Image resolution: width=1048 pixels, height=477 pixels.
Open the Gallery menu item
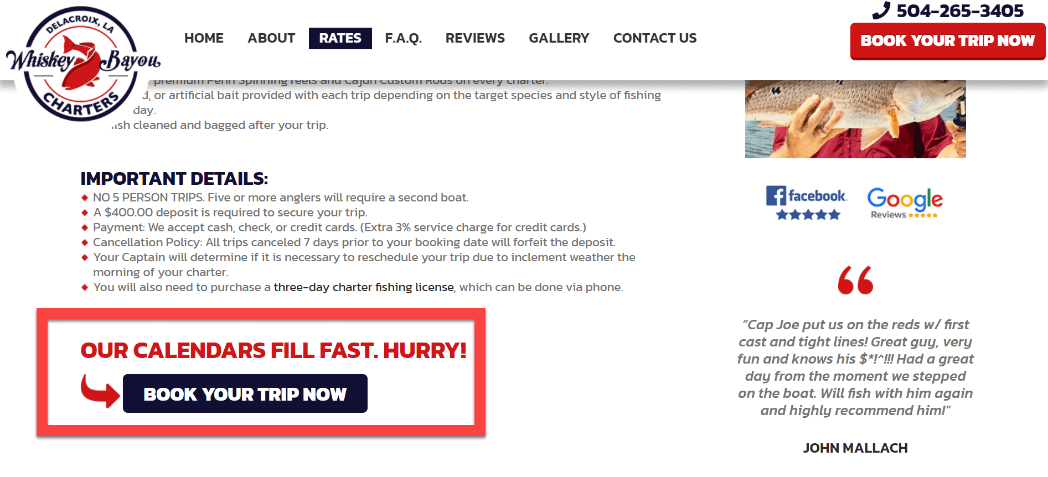tap(559, 38)
